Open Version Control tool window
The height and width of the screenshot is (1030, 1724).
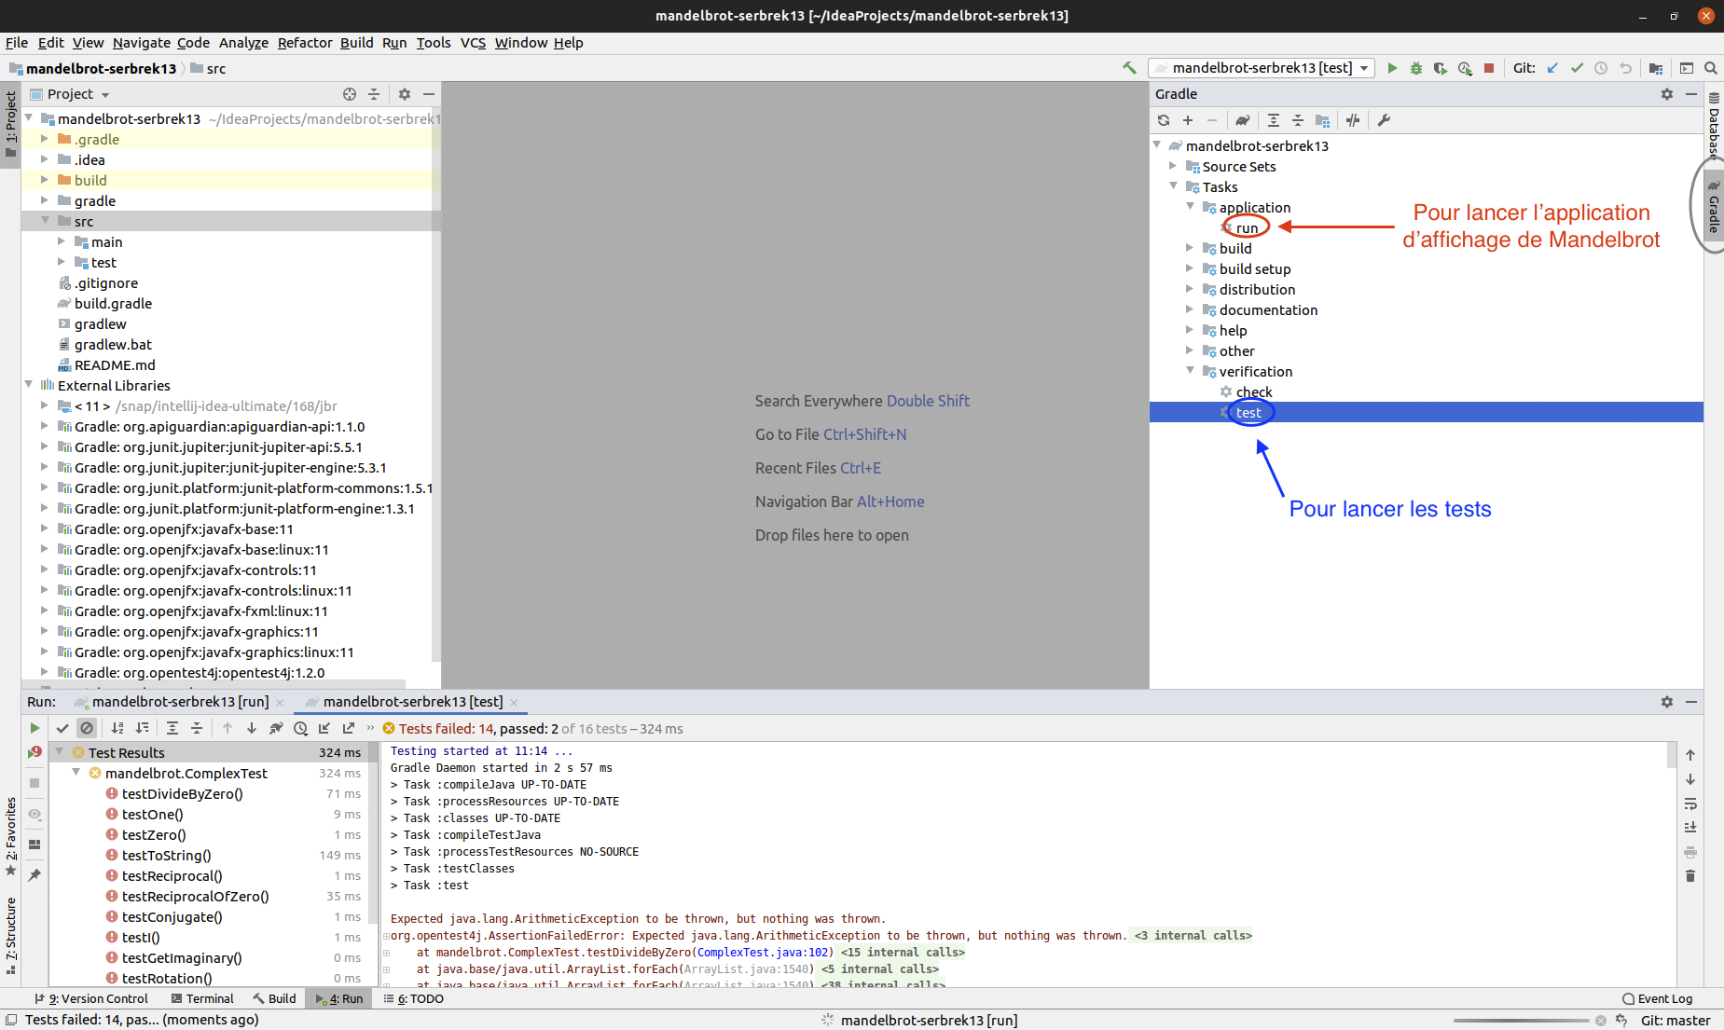tap(91, 998)
